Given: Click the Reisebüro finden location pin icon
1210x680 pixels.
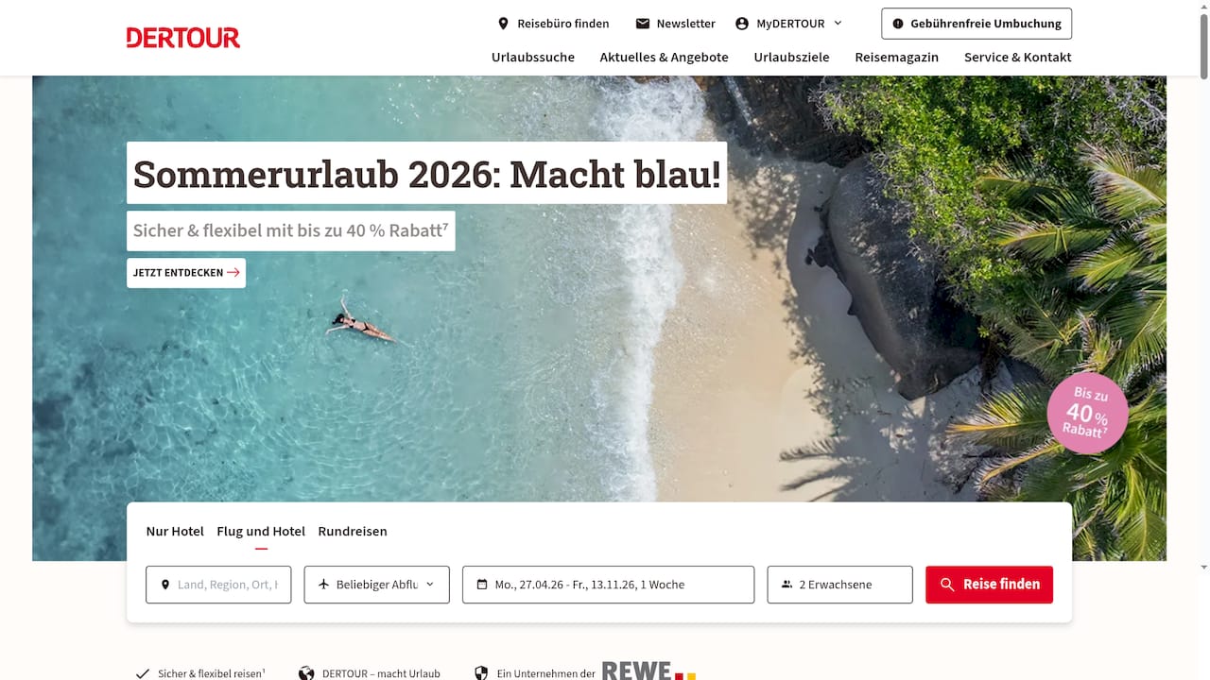Looking at the screenshot, I should click(x=504, y=24).
